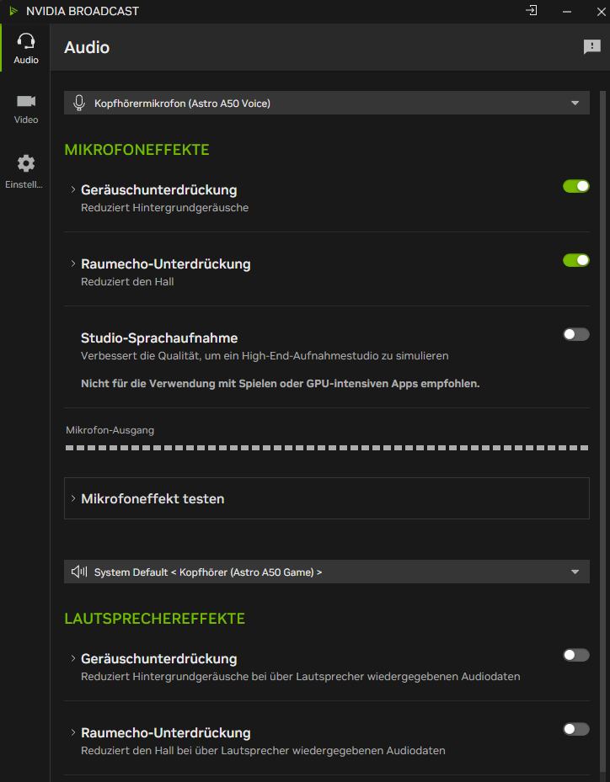Click 'Reduziert Hintergrundgeräusche bei über Lautsprecher' text
This screenshot has height=782, width=610.
click(301, 676)
